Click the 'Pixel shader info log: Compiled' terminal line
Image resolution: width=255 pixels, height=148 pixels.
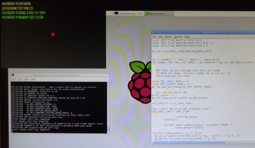click(x=30, y=121)
